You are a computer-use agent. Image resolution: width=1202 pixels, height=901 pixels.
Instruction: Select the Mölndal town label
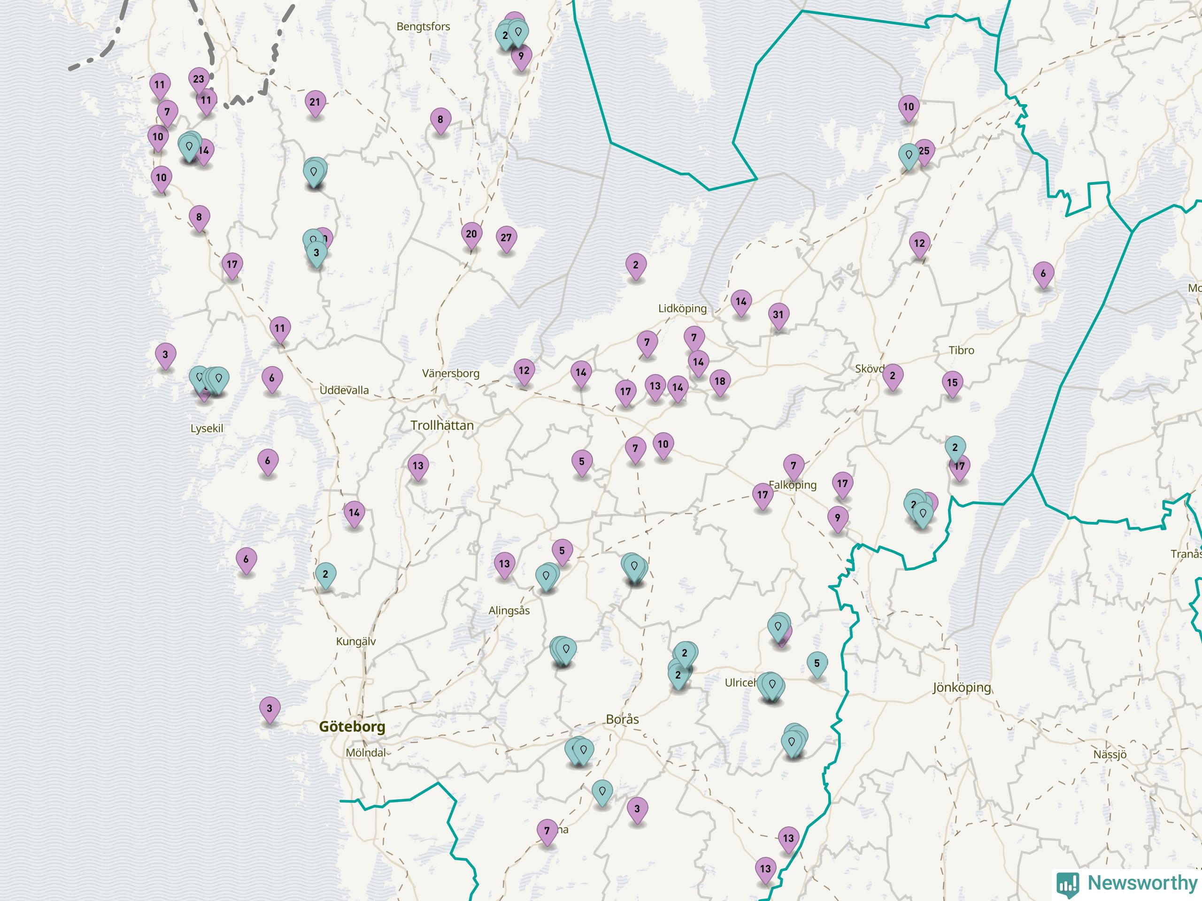366,753
